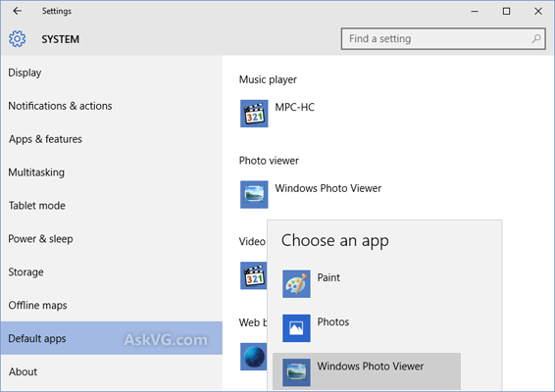Click the MPC-HC icon under Video player
The width and height of the screenshot is (555, 392).
pyautogui.click(x=253, y=275)
